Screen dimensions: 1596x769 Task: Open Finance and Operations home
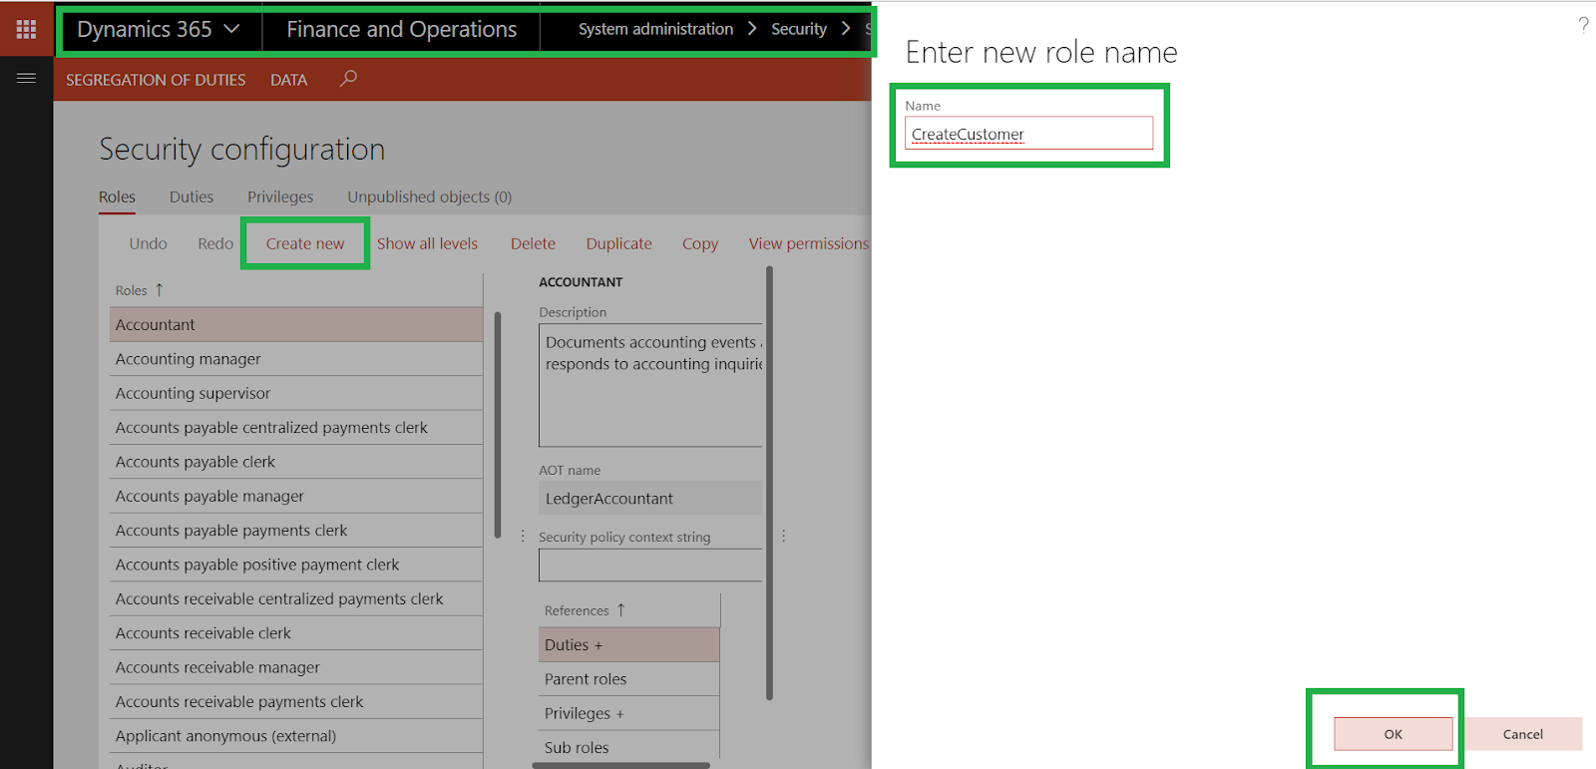pos(401,30)
